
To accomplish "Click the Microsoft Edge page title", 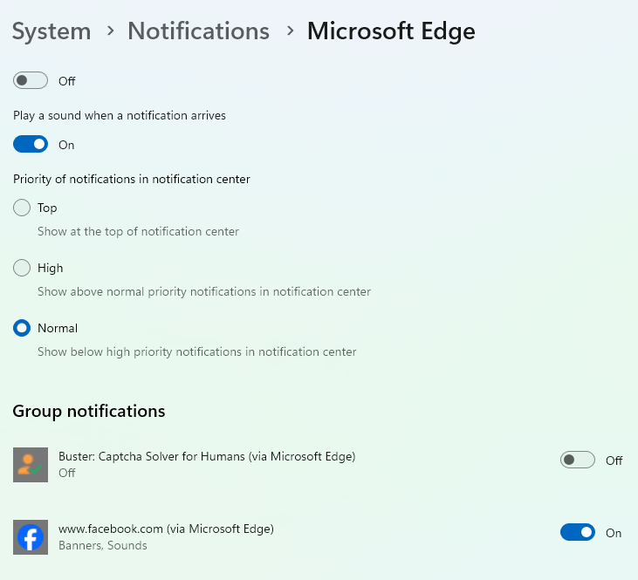I will point(391,31).
